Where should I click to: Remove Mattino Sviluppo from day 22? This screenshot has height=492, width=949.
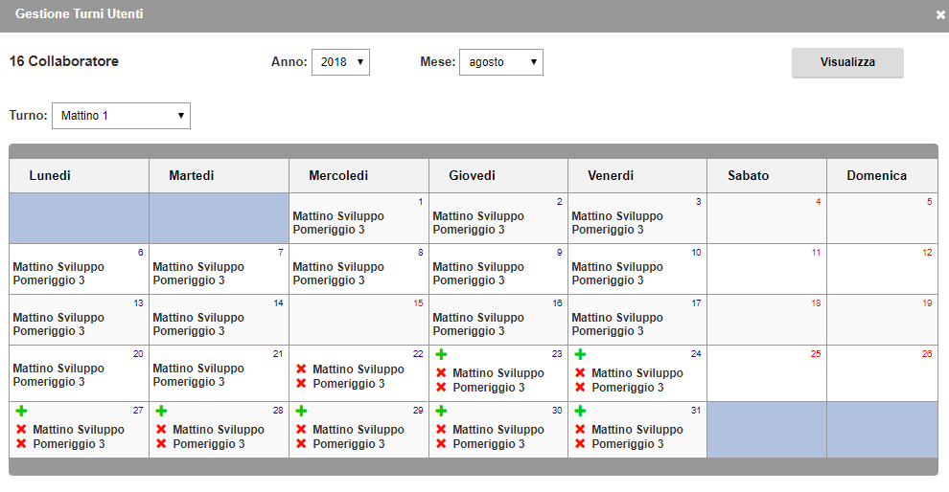pos(301,369)
